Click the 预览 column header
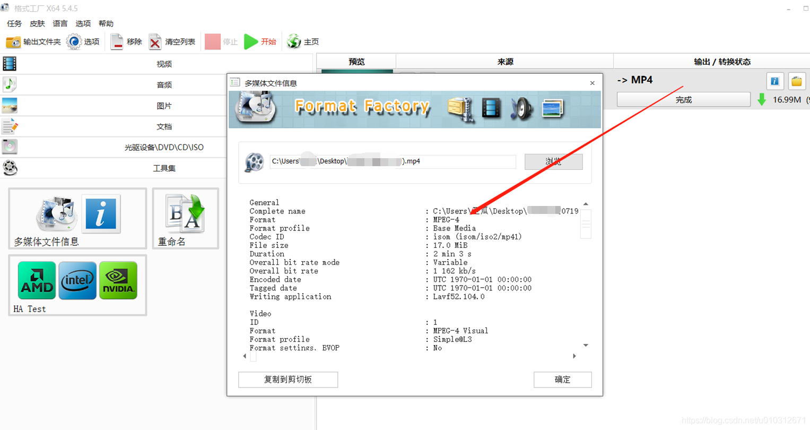 point(356,62)
